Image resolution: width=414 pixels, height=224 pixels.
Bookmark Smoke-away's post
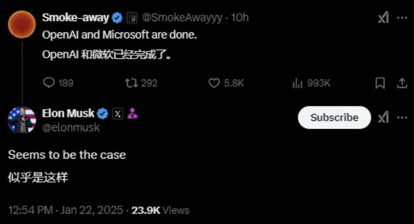tap(380, 83)
